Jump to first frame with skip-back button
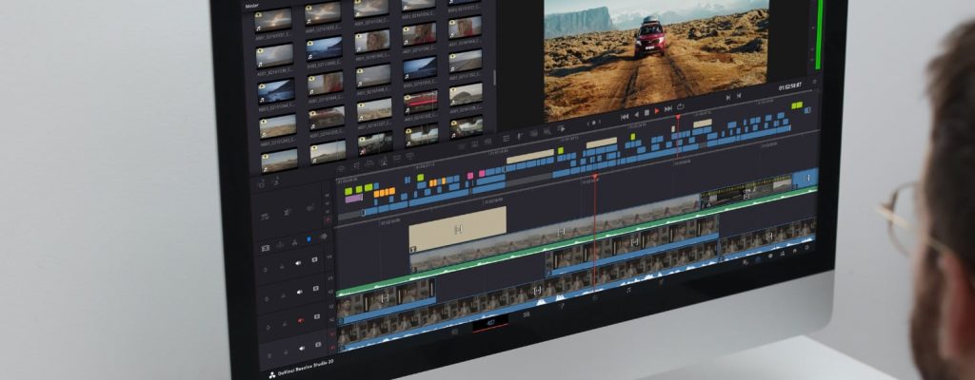975x380 pixels. click(625, 116)
